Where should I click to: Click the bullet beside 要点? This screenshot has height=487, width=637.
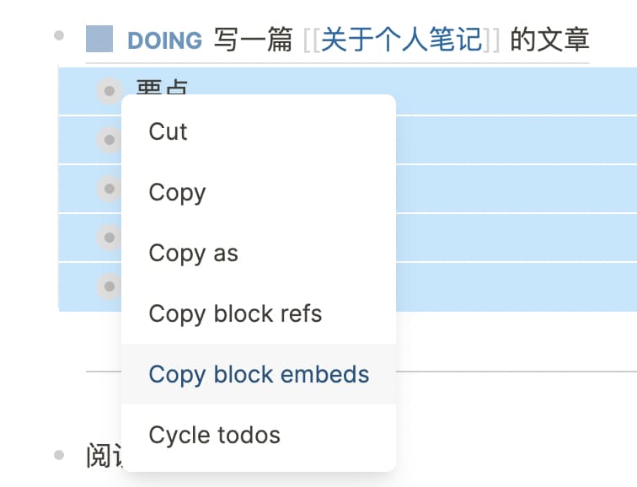click(110, 90)
